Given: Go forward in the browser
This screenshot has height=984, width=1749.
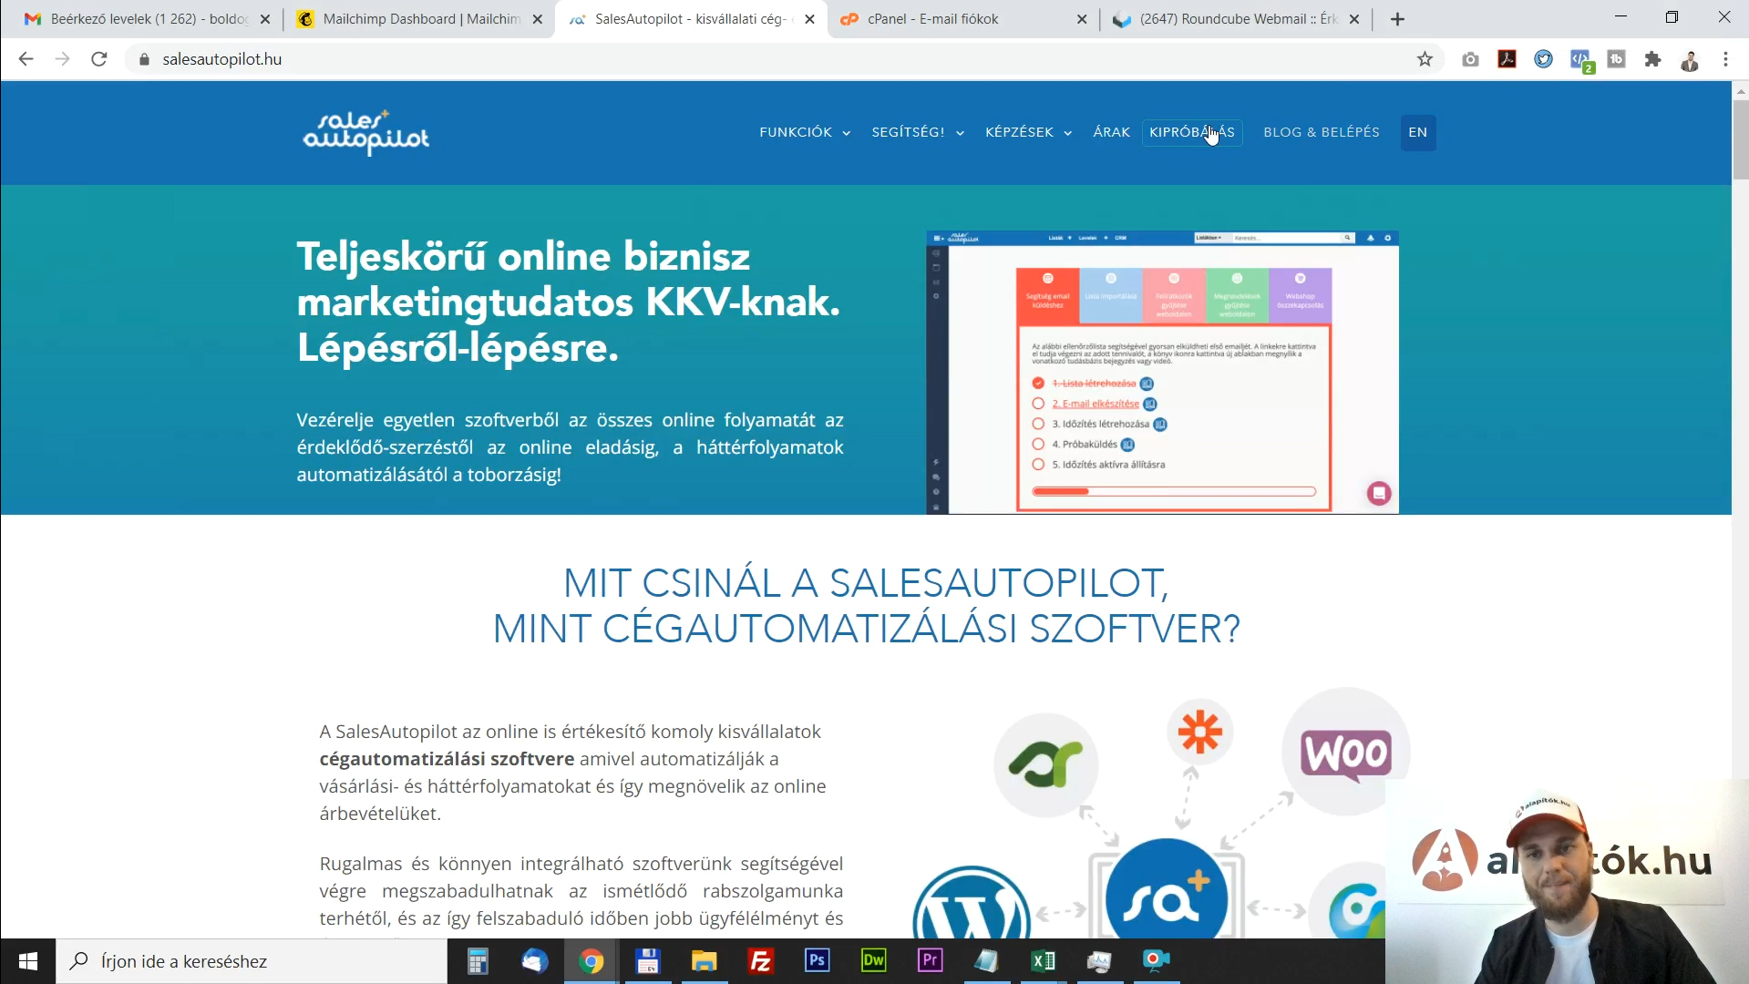Looking at the screenshot, I should pos(62,59).
